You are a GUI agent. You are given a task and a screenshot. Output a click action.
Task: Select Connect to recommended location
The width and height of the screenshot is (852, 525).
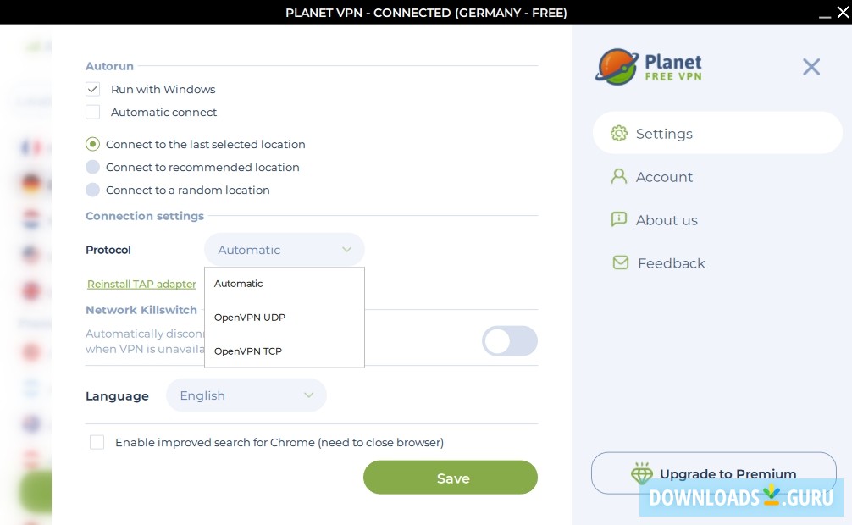(x=93, y=167)
